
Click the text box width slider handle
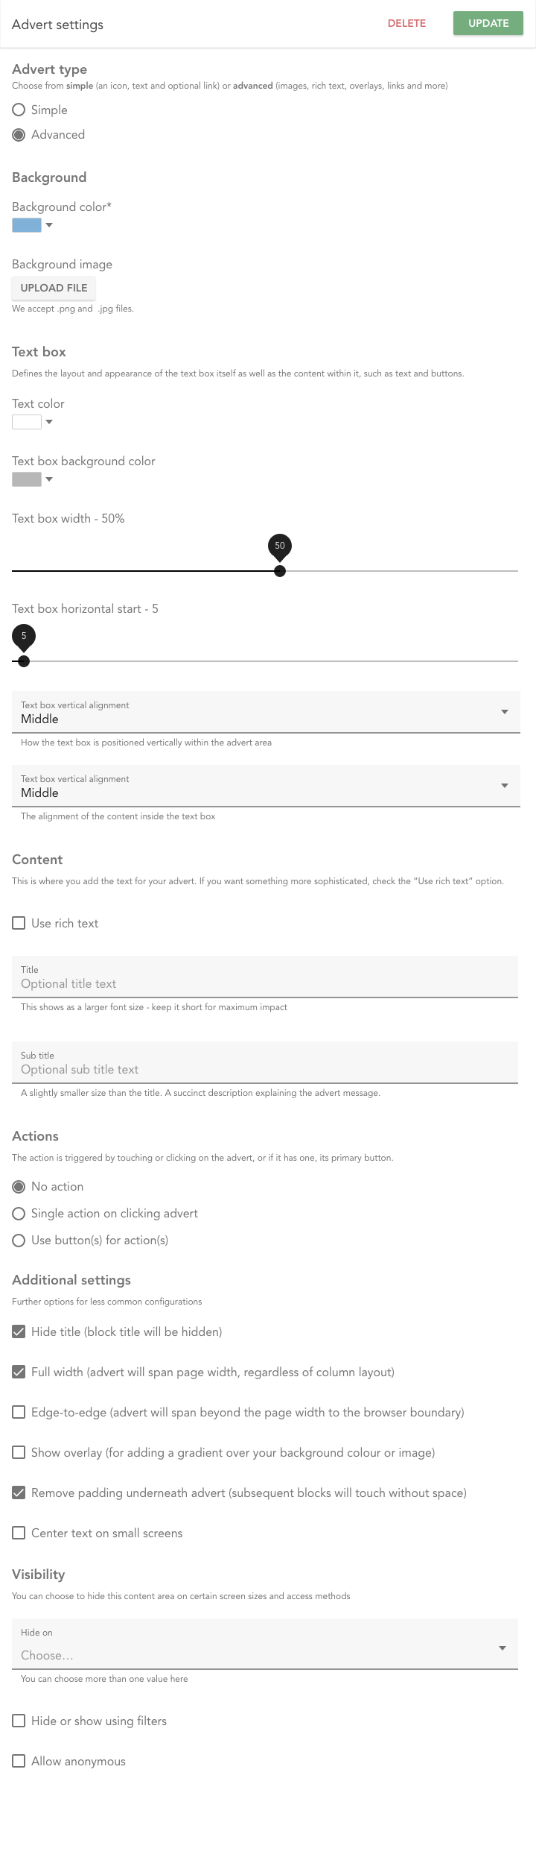pos(280,571)
